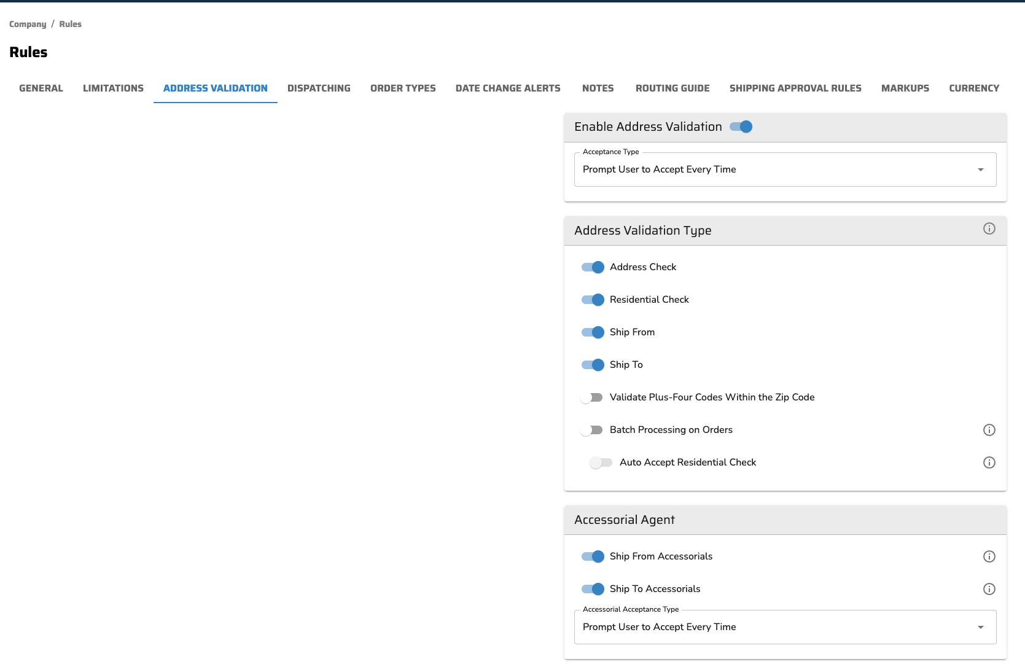1025x667 pixels.
Task: Disable Ship To Accessorials switch
Action: (x=593, y=589)
